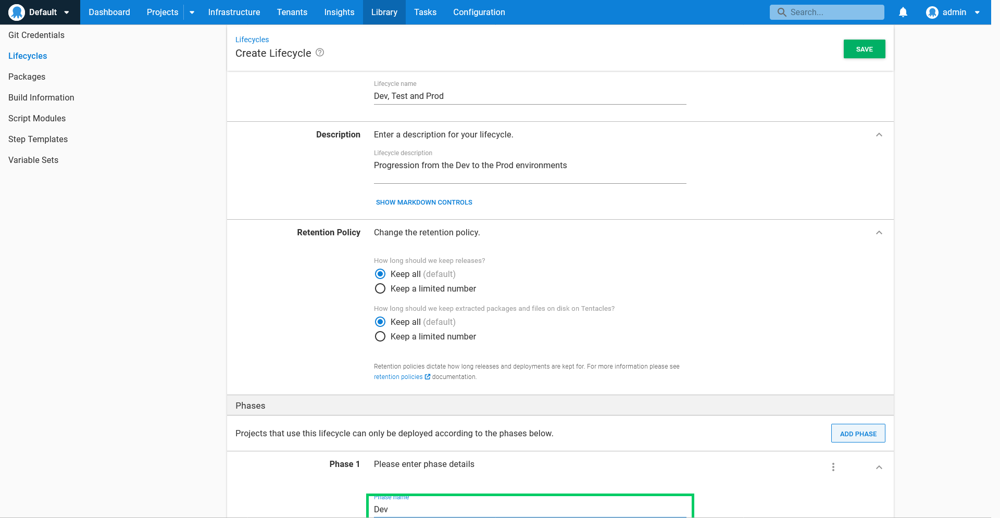
Task: Open the Projects dropdown arrow
Action: [x=192, y=12]
